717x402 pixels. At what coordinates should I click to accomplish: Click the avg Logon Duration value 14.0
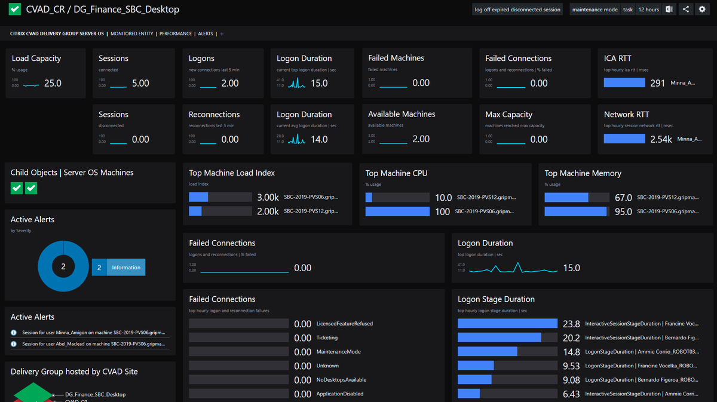[319, 139]
